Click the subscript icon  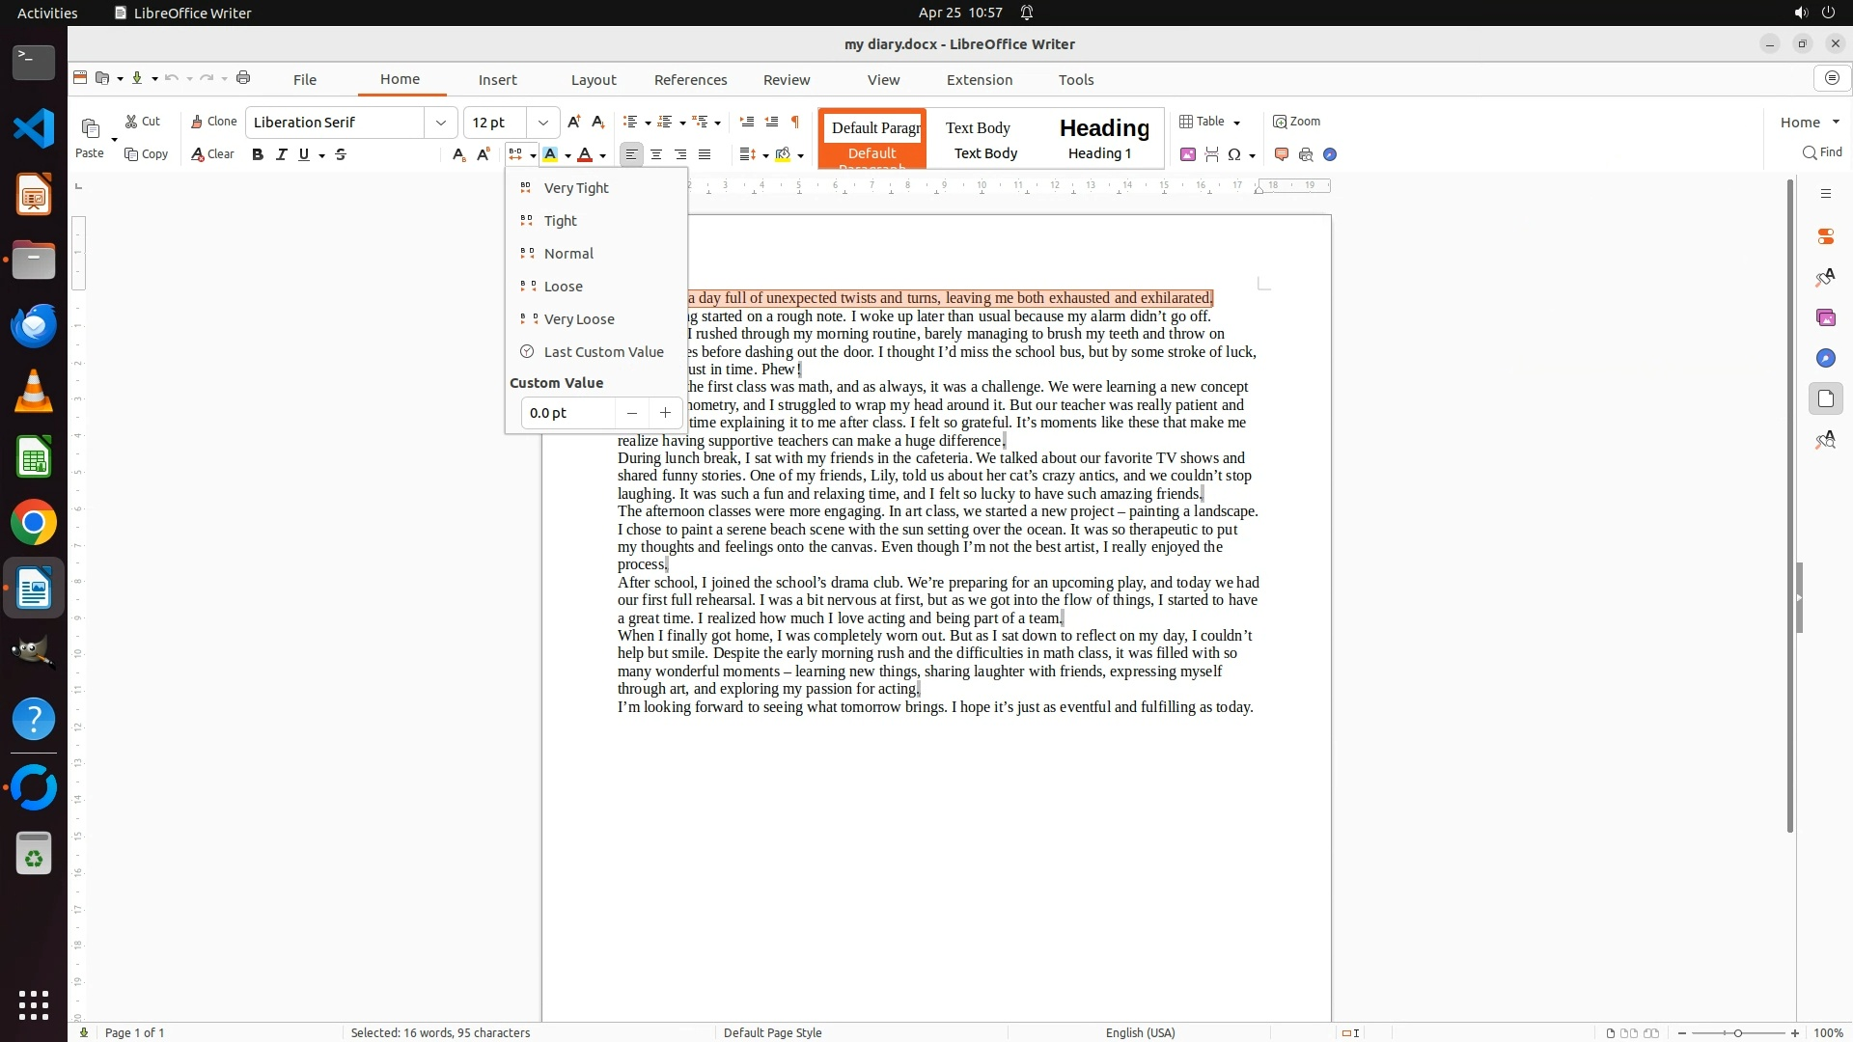(x=458, y=154)
